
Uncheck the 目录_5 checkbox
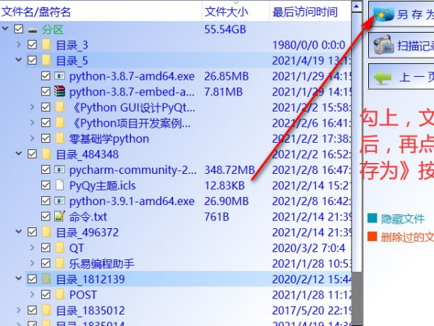coord(32,60)
